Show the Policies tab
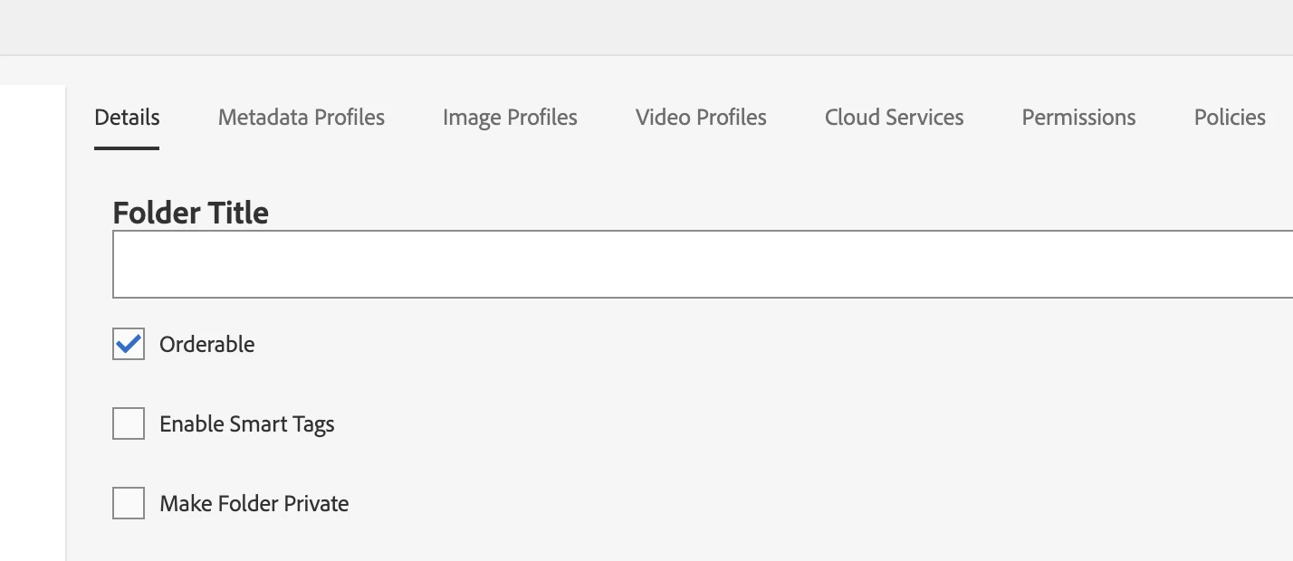 (1230, 118)
